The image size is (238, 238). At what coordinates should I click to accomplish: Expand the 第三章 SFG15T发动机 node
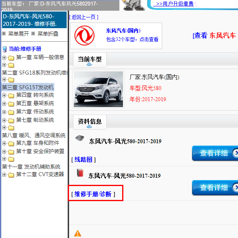[x=4, y=80]
